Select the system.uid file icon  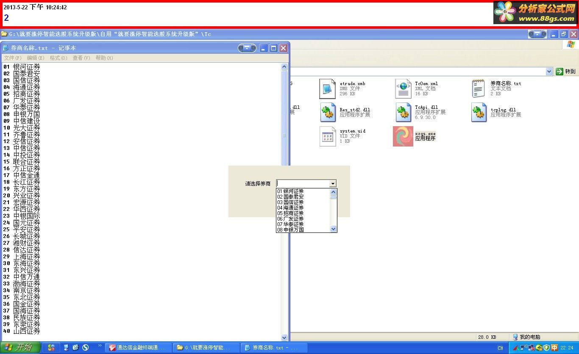coord(328,136)
